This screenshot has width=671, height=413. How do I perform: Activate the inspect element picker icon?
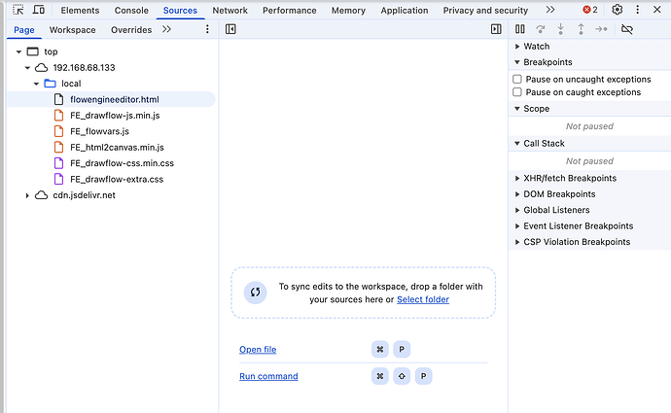click(18, 10)
